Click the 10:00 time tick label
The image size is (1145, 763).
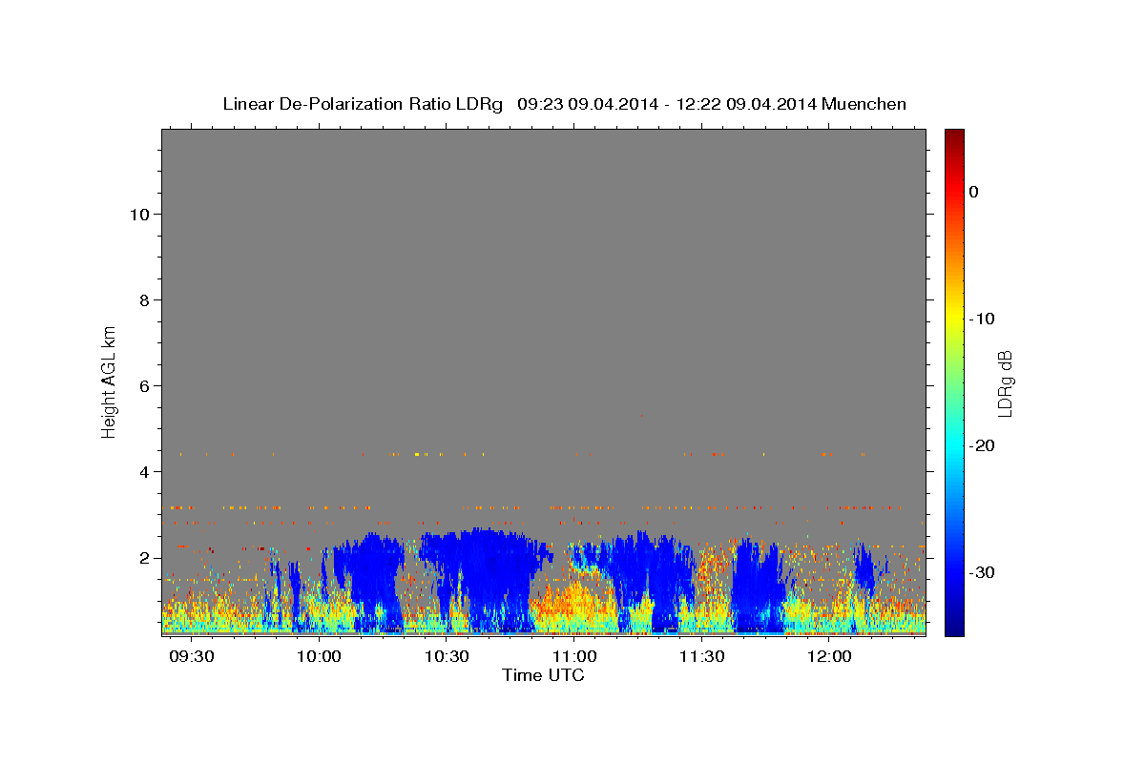[x=319, y=657]
